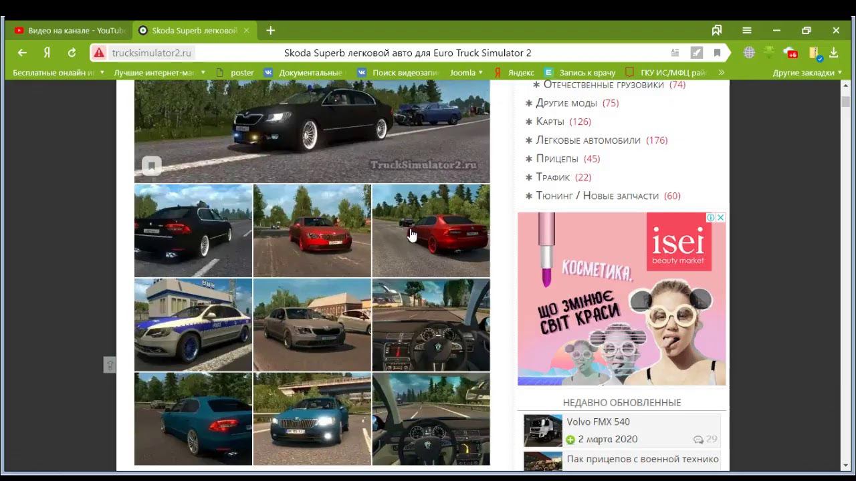
Task: Open the Яндекс bookmark
Action: pos(514,72)
